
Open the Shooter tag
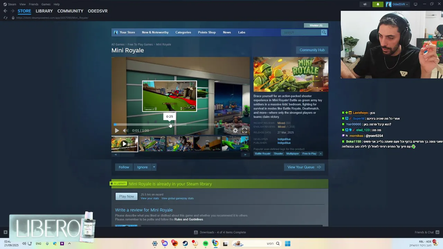(x=278, y=154)
